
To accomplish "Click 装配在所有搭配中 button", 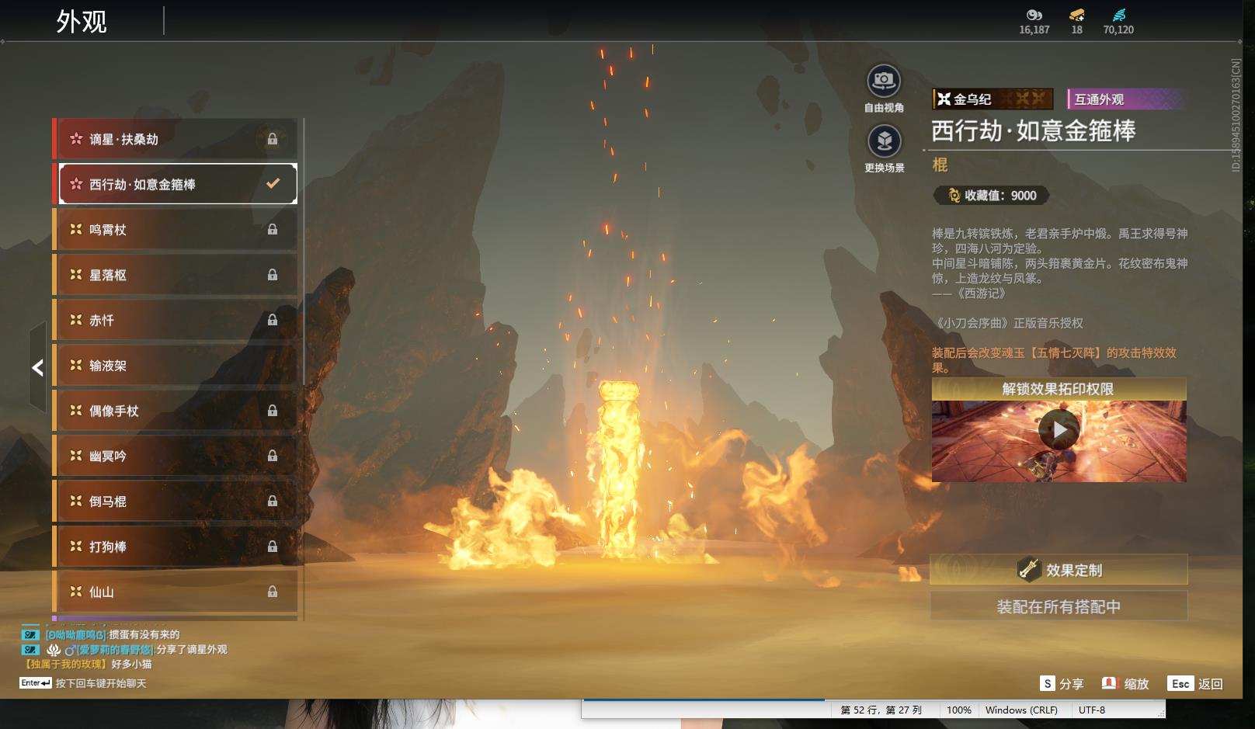I will coord(1059,606).
